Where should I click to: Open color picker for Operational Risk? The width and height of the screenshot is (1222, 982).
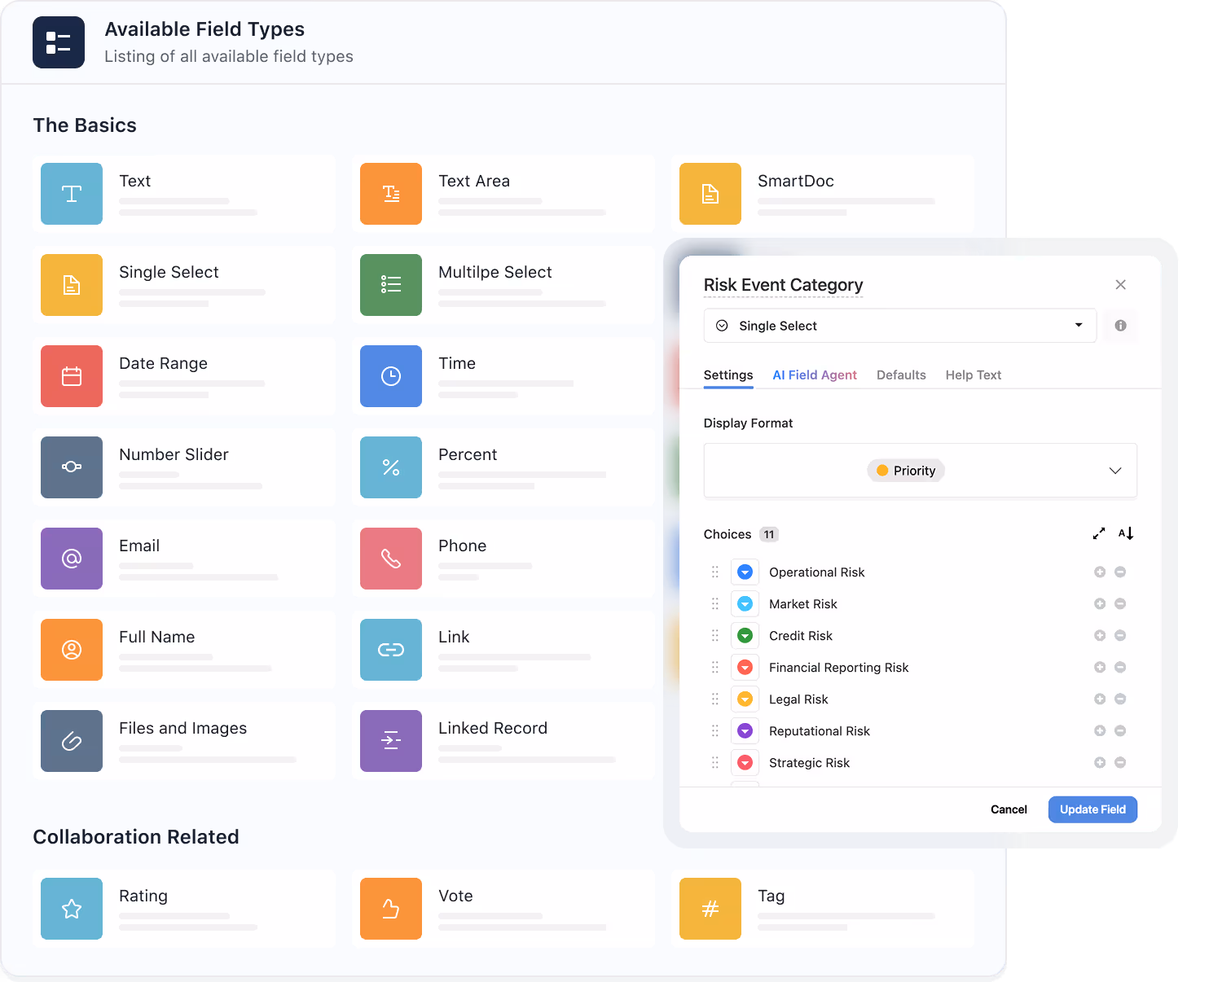pos(745,572)
